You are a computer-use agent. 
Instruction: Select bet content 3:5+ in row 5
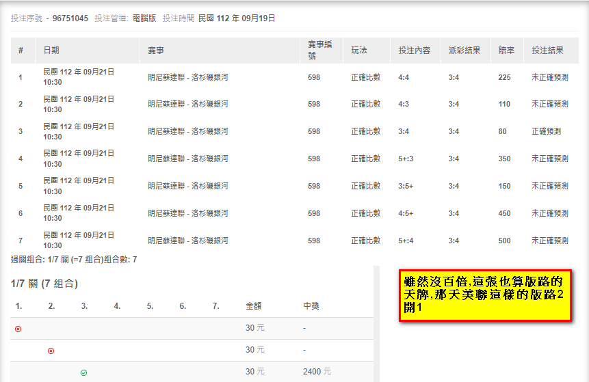pos(406,186)
